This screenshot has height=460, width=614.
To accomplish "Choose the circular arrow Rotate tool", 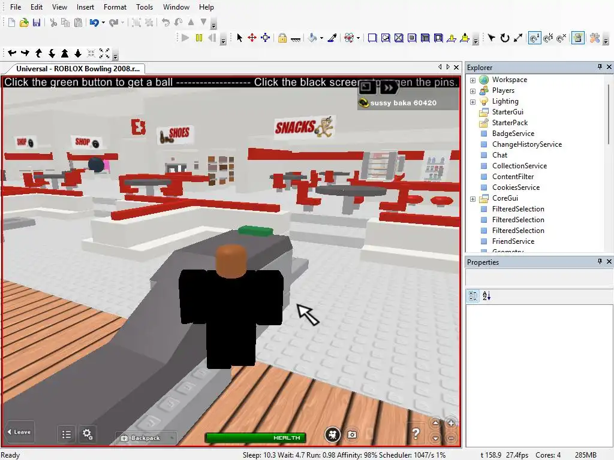I will point(505,38).
